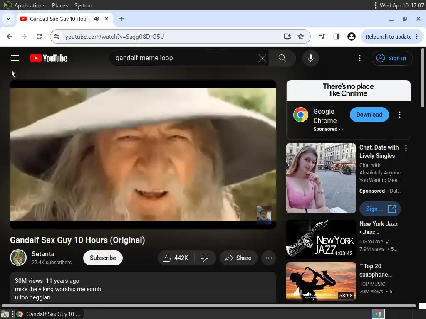Click TOP MUSIC channel name
The width and height of the screenshot is (426, 319).
click(372, 284)
